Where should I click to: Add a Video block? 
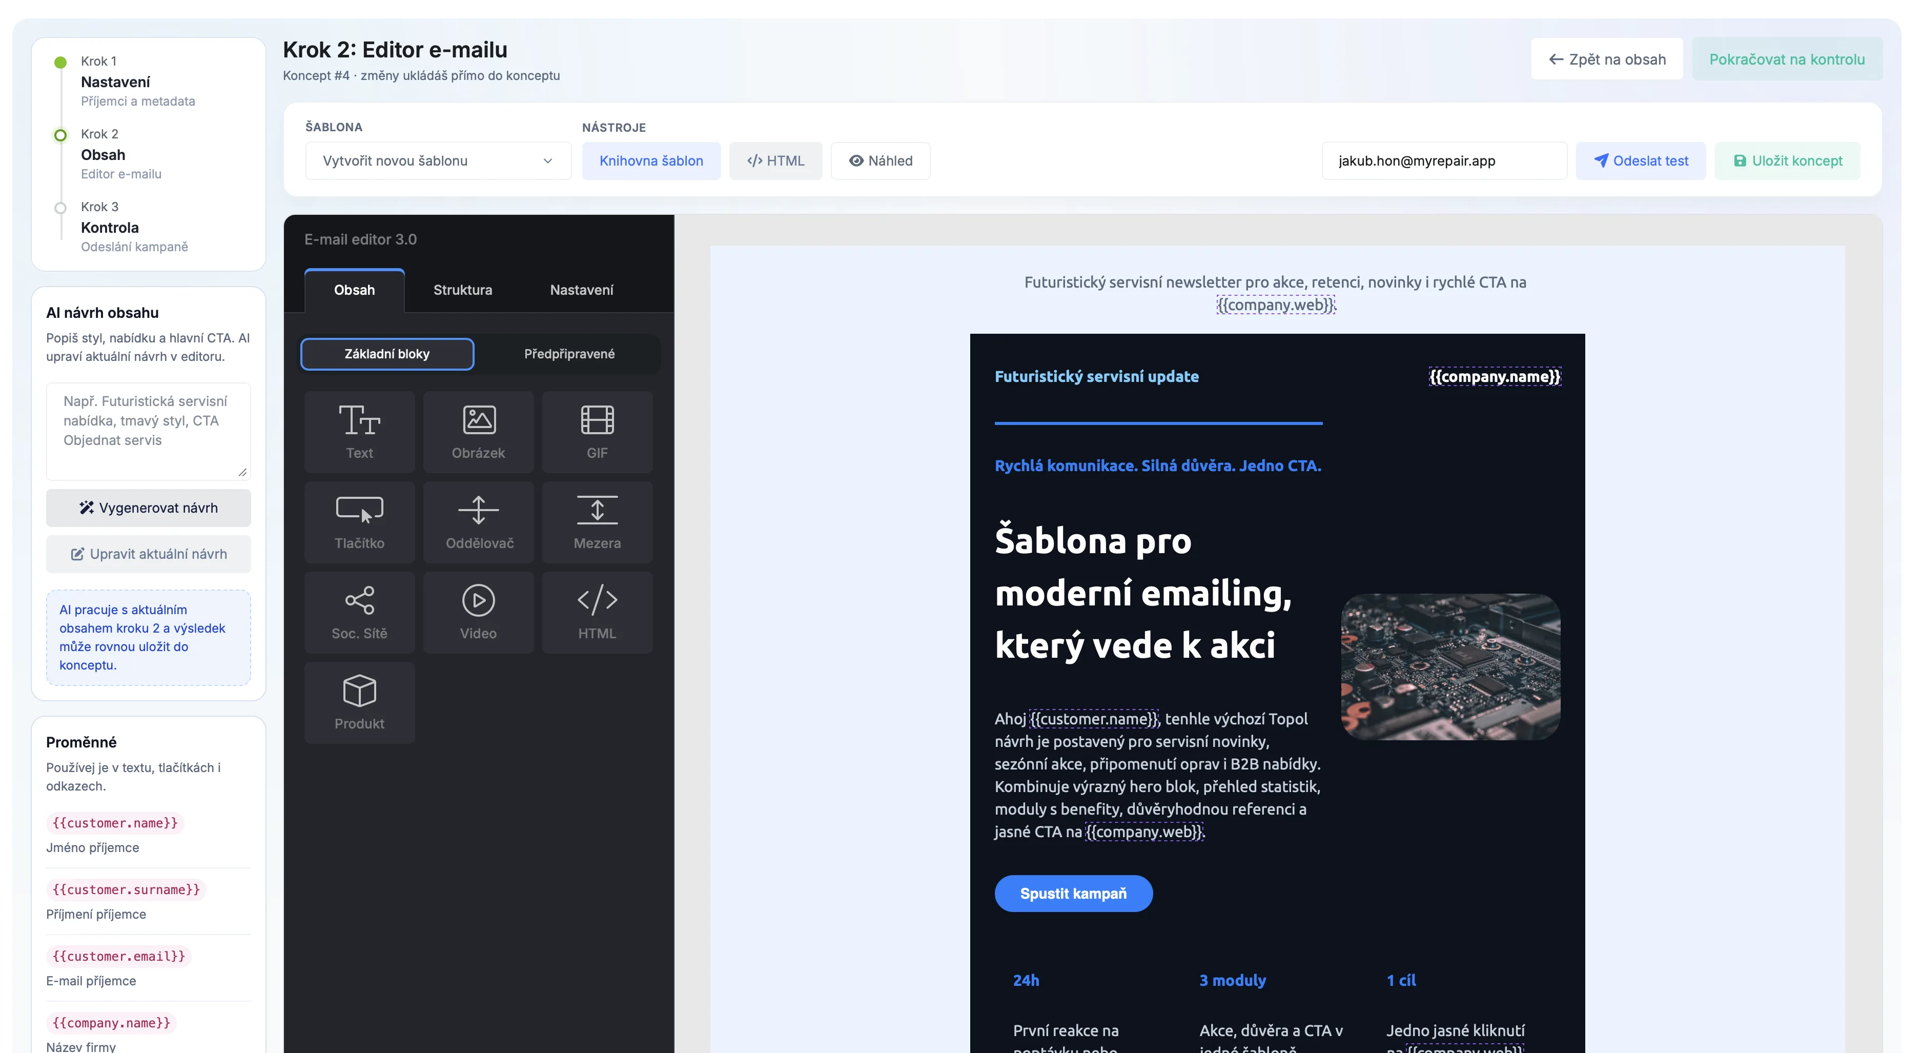point(478,611)
